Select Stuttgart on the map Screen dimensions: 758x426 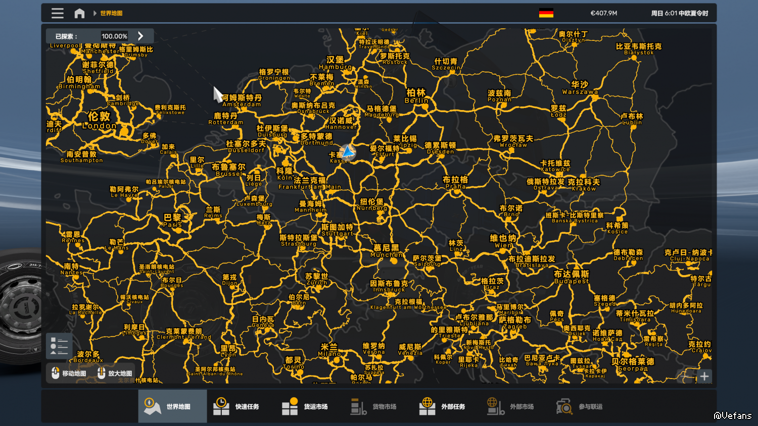(337, 230)
